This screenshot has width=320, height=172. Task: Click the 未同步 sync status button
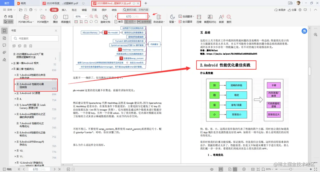280,10
